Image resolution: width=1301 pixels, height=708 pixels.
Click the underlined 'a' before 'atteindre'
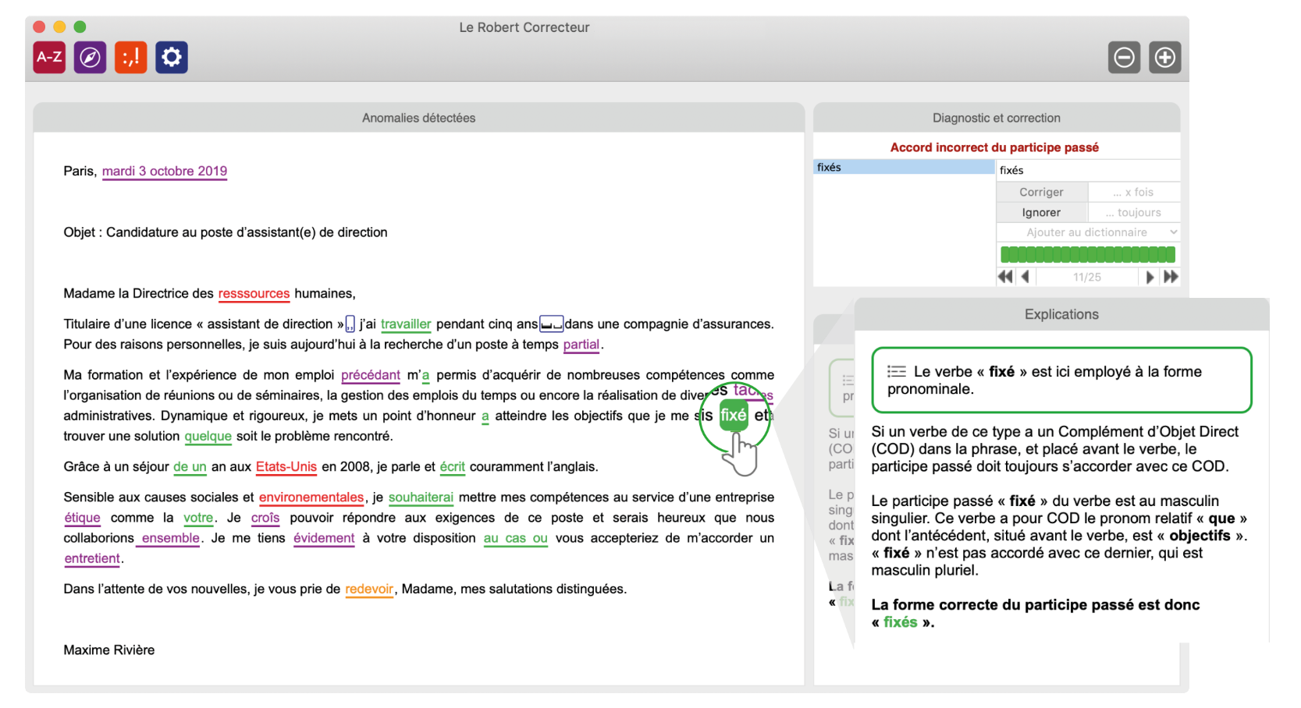[485, 416]
